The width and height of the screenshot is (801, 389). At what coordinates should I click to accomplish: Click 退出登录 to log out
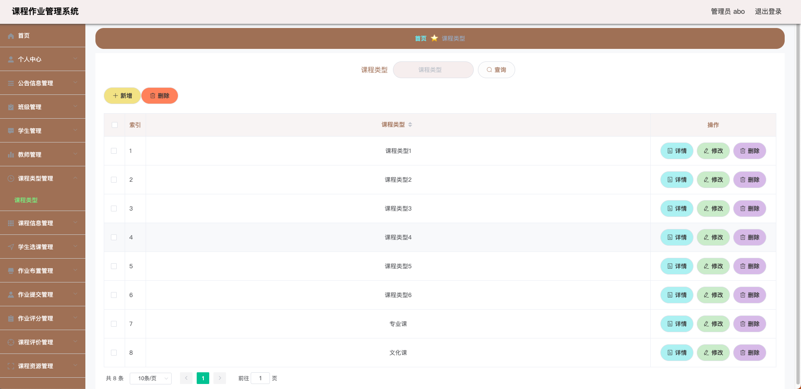768,11
